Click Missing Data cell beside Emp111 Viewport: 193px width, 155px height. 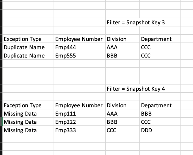[28, 114]
